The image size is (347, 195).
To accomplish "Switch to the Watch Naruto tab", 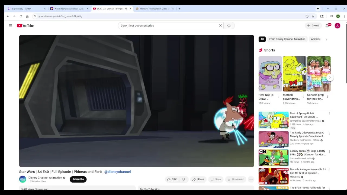I will 69,9.
